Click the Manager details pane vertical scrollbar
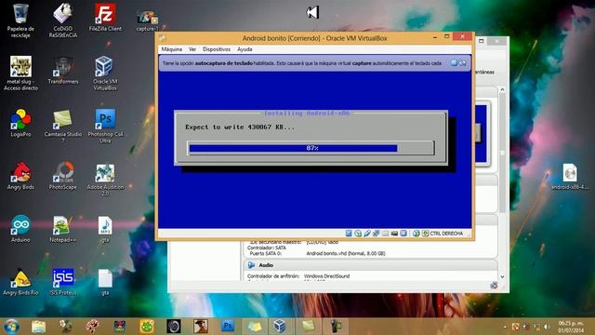The image size is (595, 335). (x=502, y=152)
